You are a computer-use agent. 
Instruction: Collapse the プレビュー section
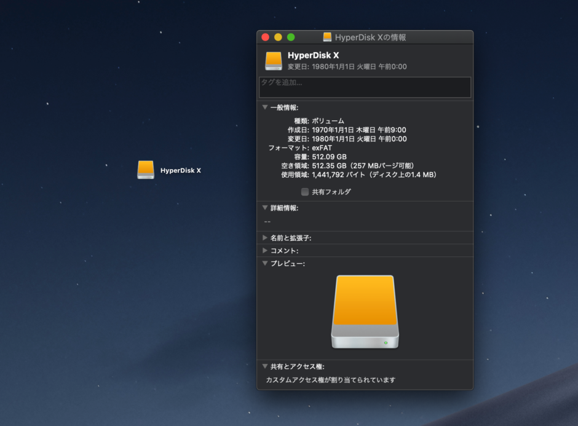click(x=264, y=263)
